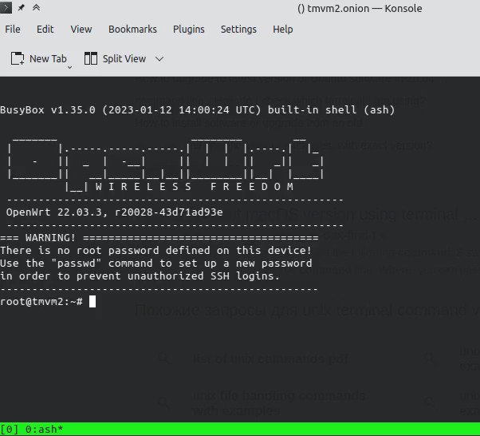This screenshot has height=436, width=480.
Task: Click the Split View panes icon
Action: pos(91,58)
